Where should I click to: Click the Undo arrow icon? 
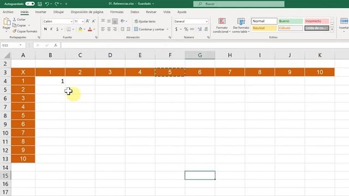(x=47, y=4)
